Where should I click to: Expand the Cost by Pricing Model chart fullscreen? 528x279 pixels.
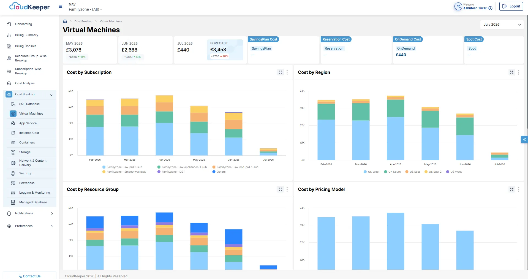coord(512,189)
